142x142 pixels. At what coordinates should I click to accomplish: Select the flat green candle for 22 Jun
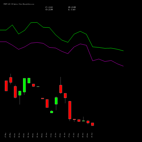(83, 121)
